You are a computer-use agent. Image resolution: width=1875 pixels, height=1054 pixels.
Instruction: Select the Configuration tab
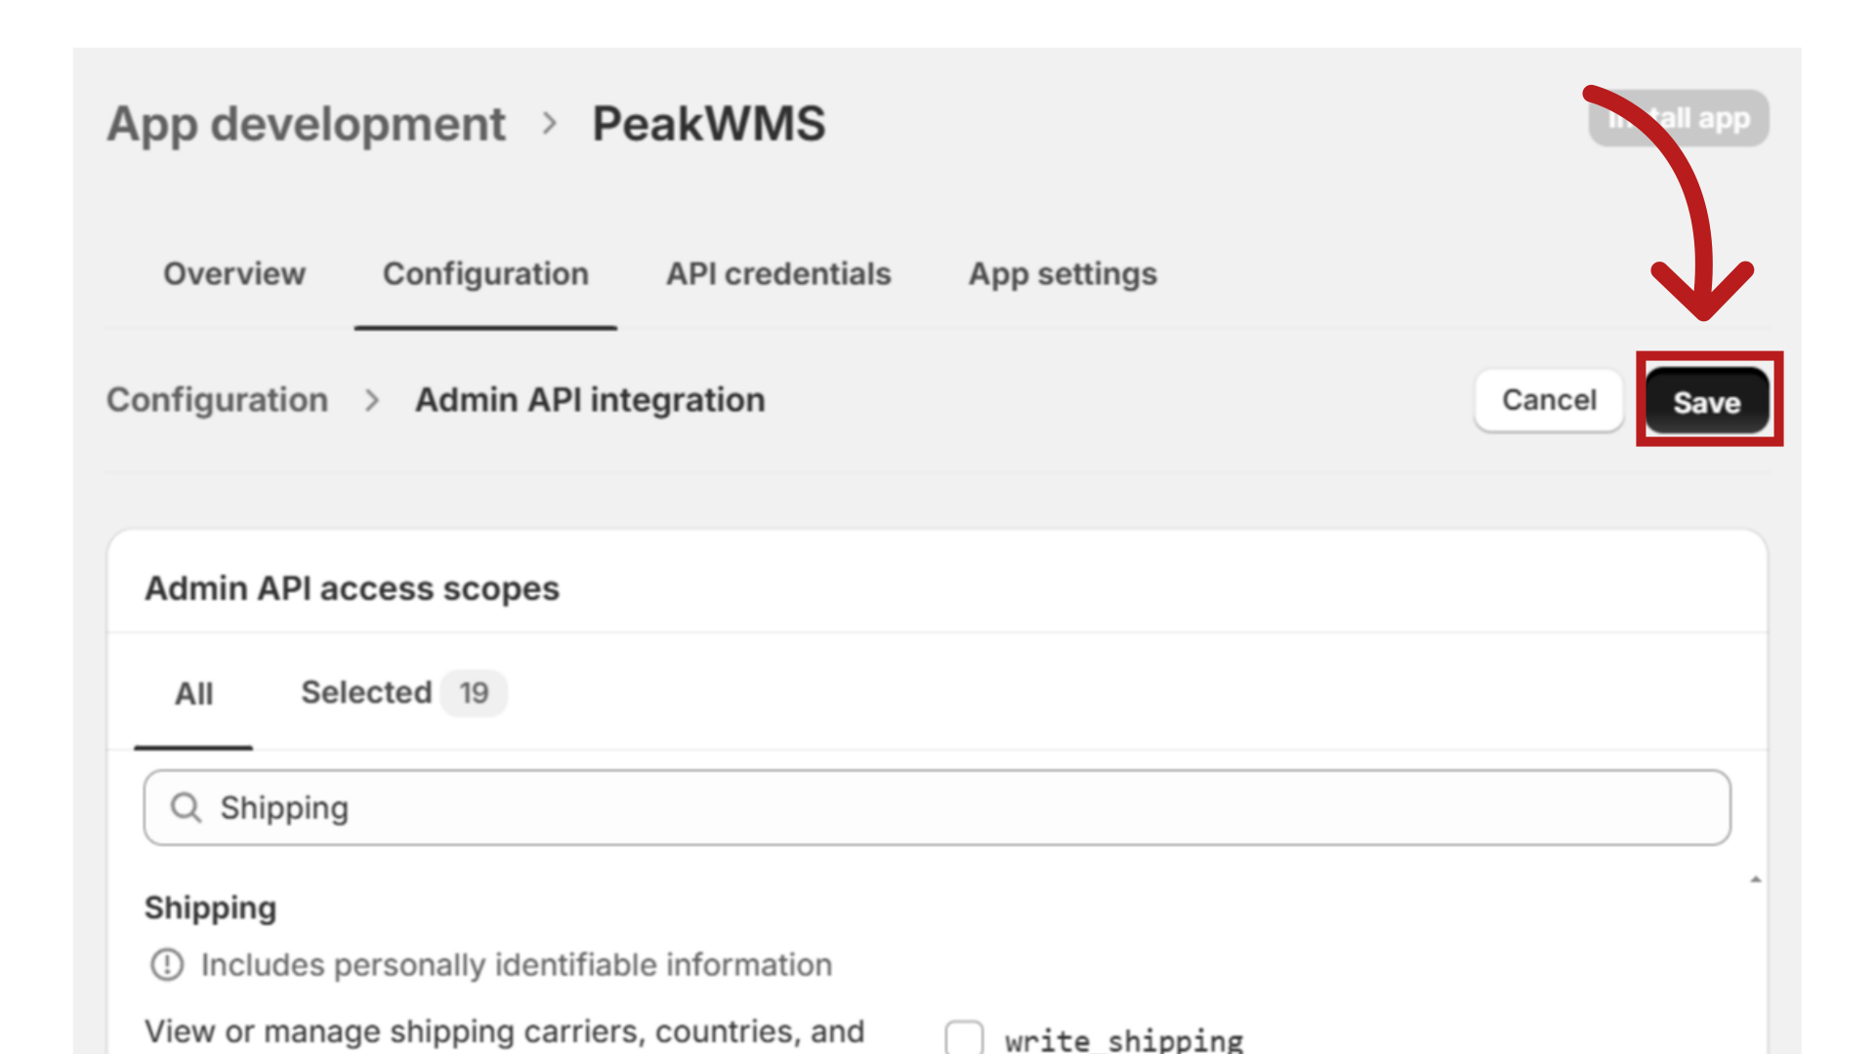pyautogui.click(x=485, y=274)
